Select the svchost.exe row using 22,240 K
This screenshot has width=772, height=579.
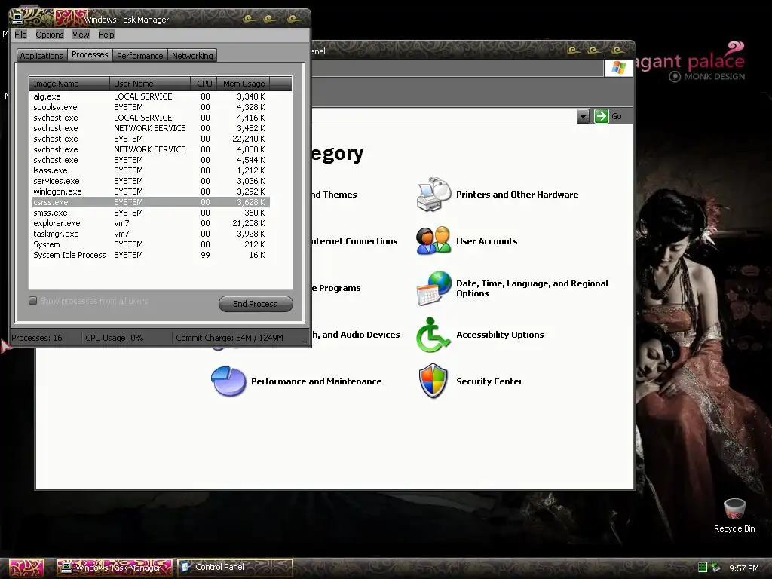150,139
